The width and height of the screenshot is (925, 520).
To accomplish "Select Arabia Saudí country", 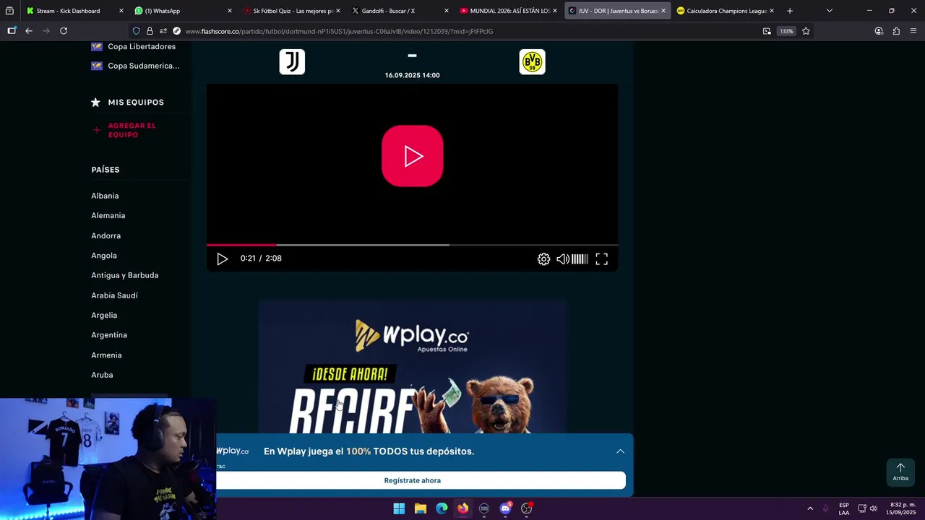I will click(114, 295).
